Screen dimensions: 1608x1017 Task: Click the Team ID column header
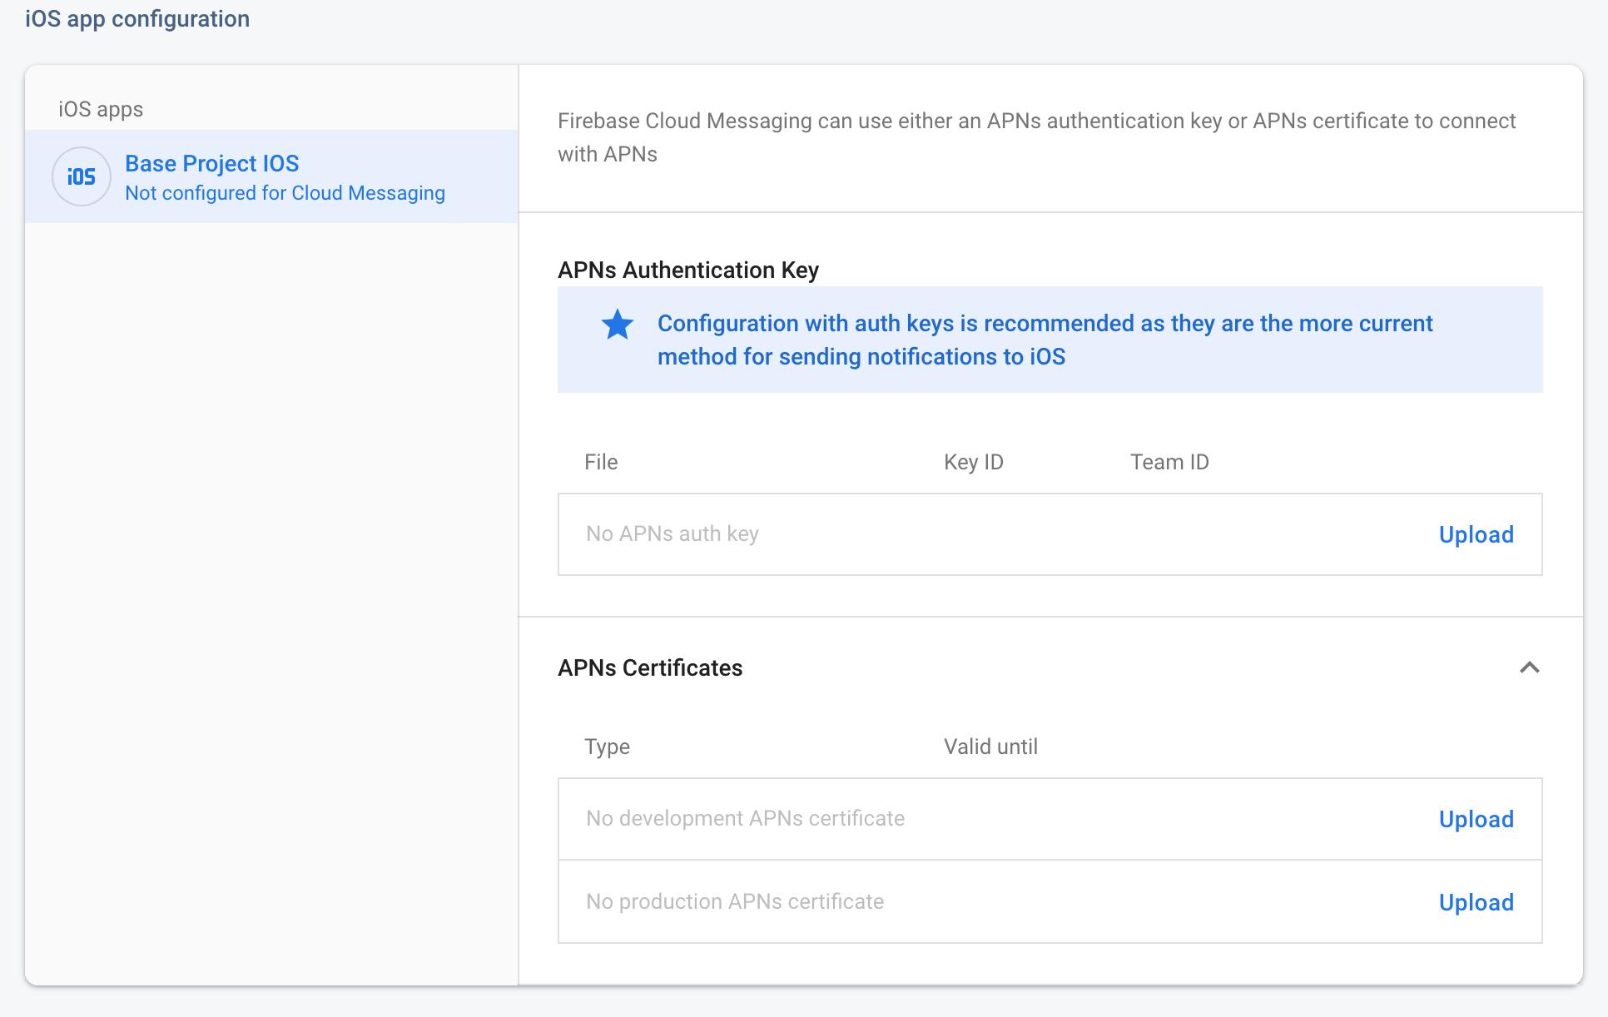1169,462
